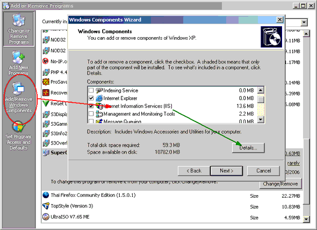Image resolution: width=317 pixels, height=230 pixels.
Task: Click the S3Display program icon
Action: (46, 114)
